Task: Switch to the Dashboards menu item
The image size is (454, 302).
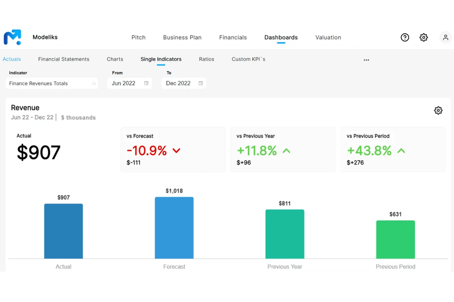Action: (x=281, y=37)
